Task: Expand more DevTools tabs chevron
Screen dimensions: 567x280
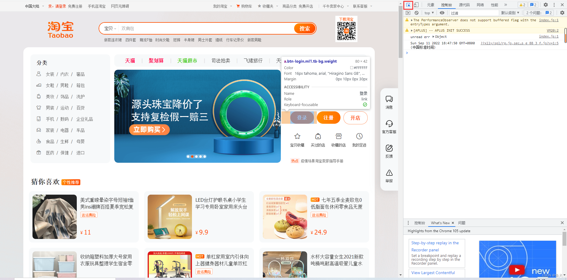Action: [x=506, y=5]
